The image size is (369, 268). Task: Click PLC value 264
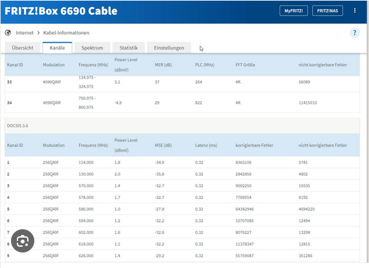pyautogui.click(x=199, y=82)
